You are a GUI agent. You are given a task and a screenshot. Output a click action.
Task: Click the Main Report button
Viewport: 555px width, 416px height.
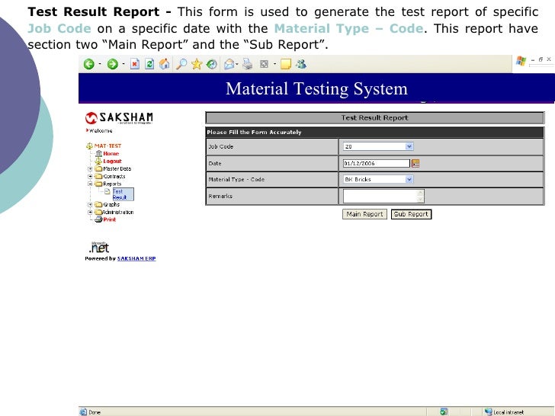tap(364, 214)
